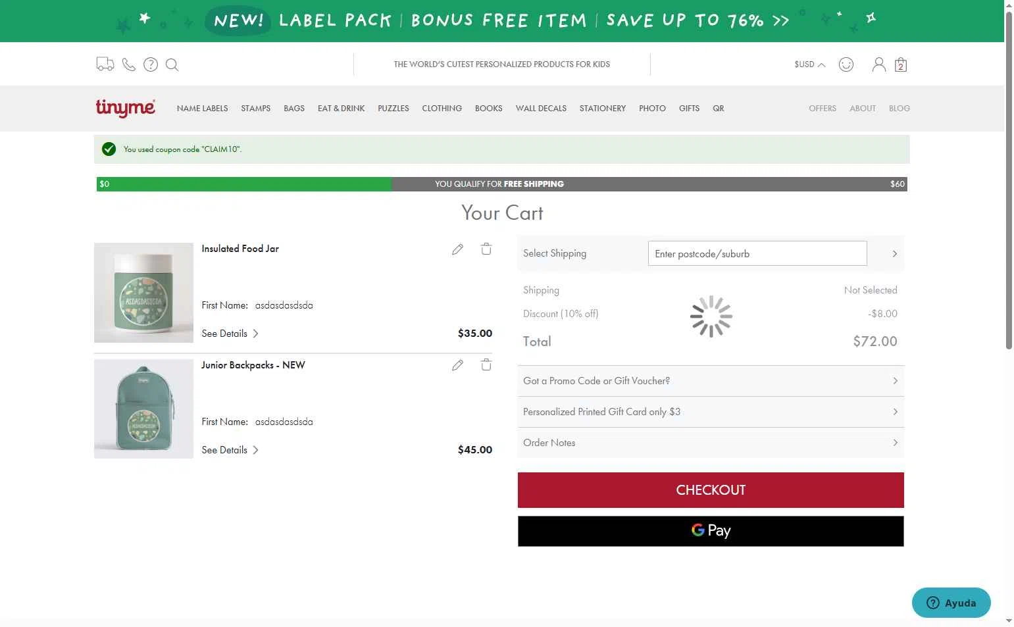Click the smiley face icon
The height and width of the screenshot is (627, 1014).
(846, 64)
